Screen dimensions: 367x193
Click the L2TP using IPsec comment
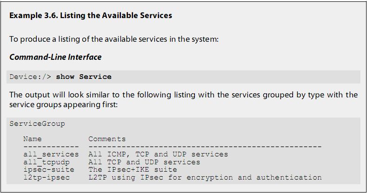point(205,177)
